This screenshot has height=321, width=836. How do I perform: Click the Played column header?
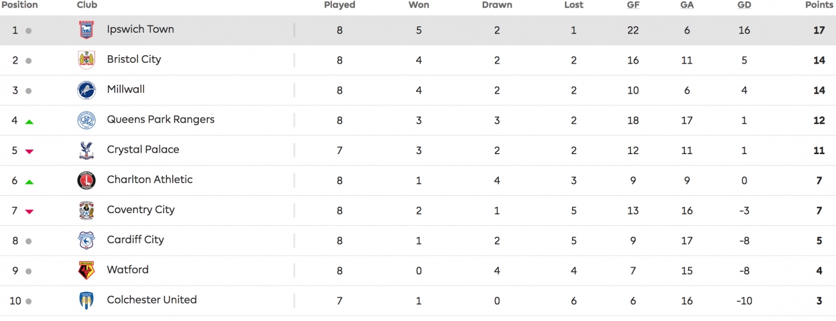340,5
